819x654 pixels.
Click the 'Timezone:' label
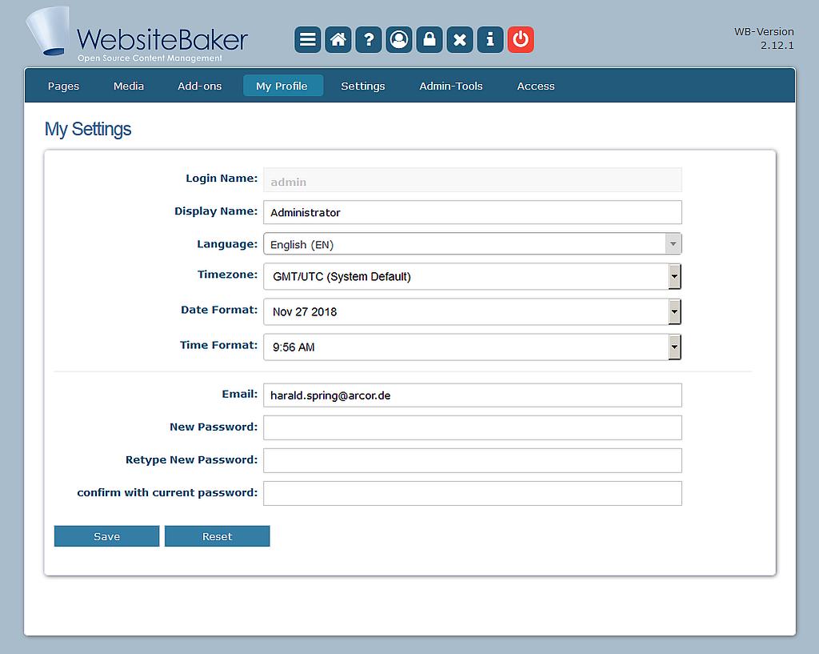pos(227,275)
